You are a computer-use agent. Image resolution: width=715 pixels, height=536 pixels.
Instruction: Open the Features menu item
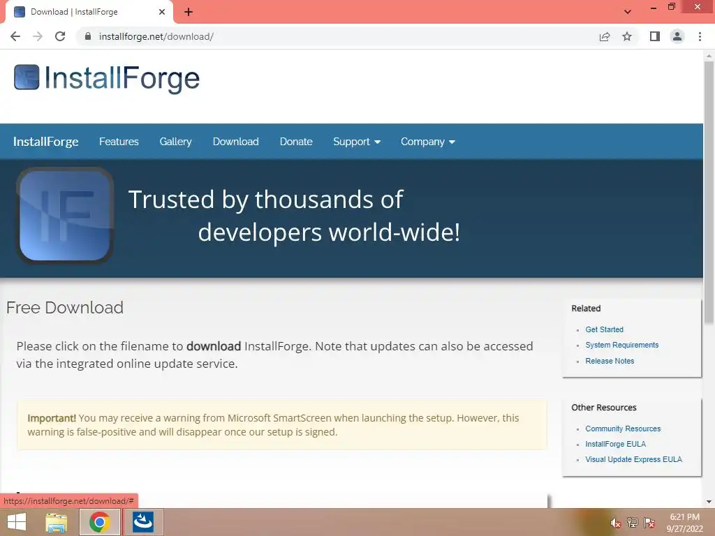119,142
